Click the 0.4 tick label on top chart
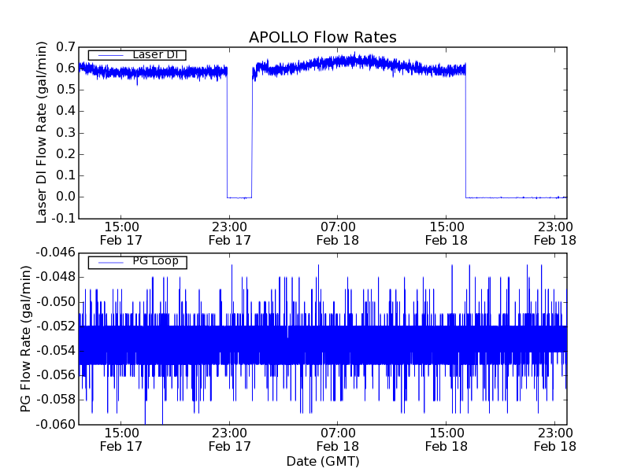The width and height of the screenshot is (630, 472). click(65, 111)
